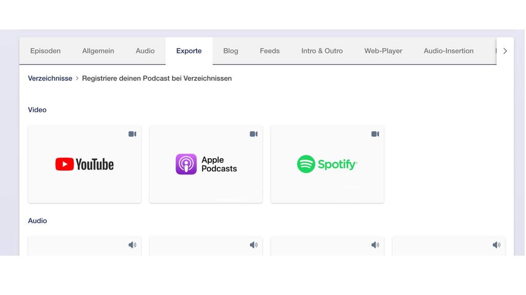526x295 pixels.
Task: Click the speaker icon on first Audio card
Action: tap(132, 245)
